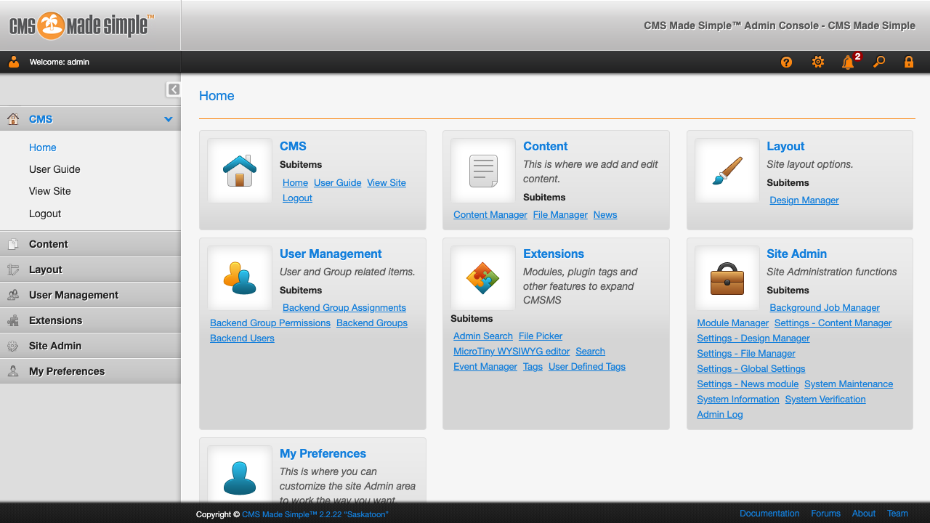Open the Site Admin card heading link

click(796, 254)
